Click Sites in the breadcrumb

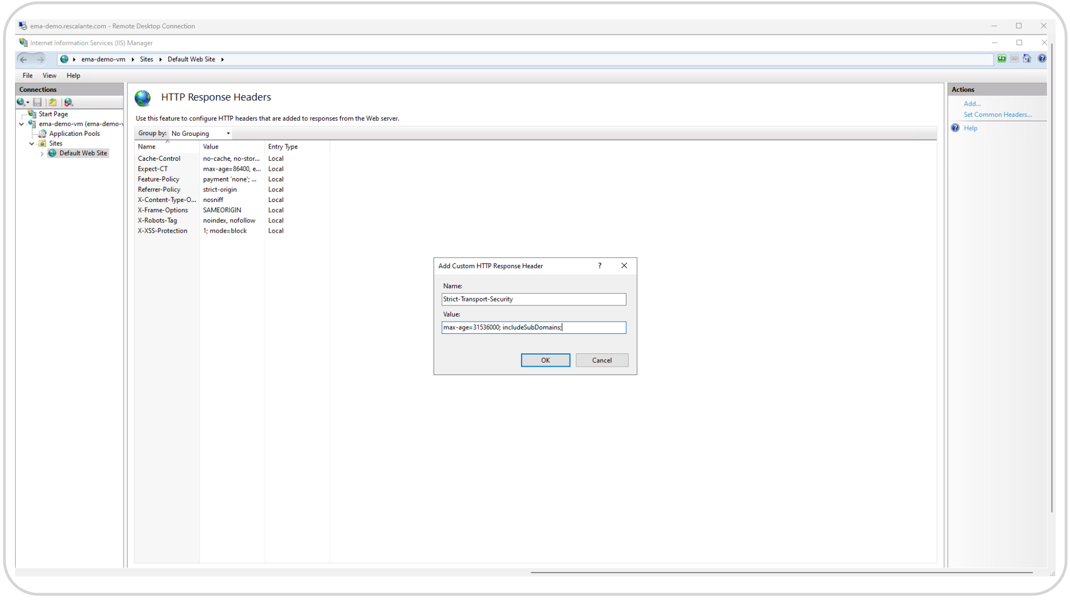pyautogui.click(x=147, y=60)
